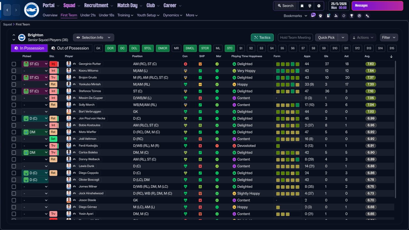Switch to Out of Possession view

(x=70, y=48)
